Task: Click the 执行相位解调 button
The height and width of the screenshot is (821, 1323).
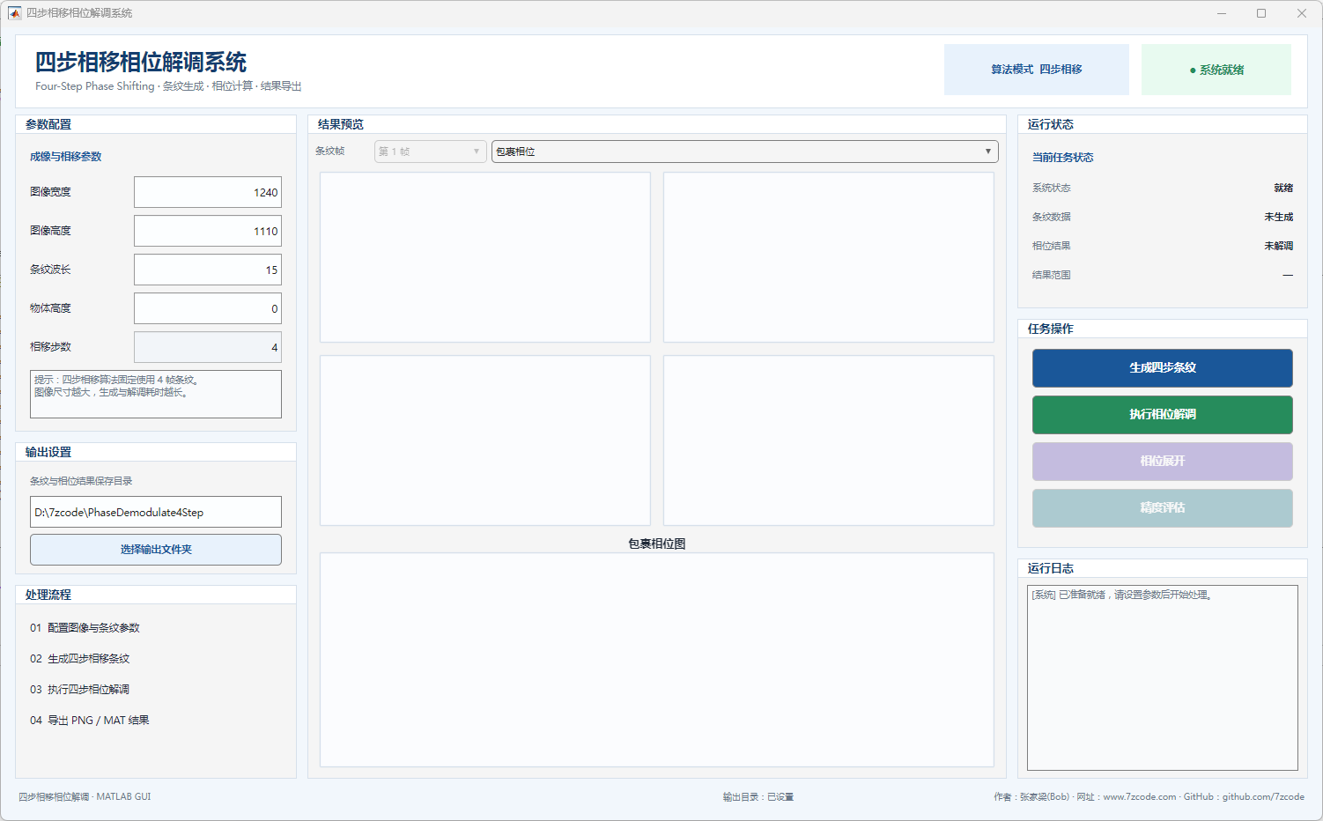Action: click(x=1162, y=415)
